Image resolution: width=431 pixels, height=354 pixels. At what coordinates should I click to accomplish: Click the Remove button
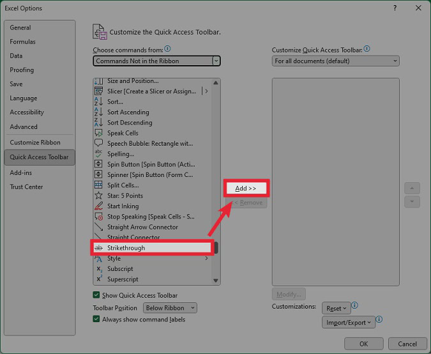(246, 203)
